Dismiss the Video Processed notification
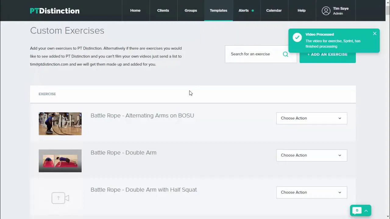 (x=374, y=33)
